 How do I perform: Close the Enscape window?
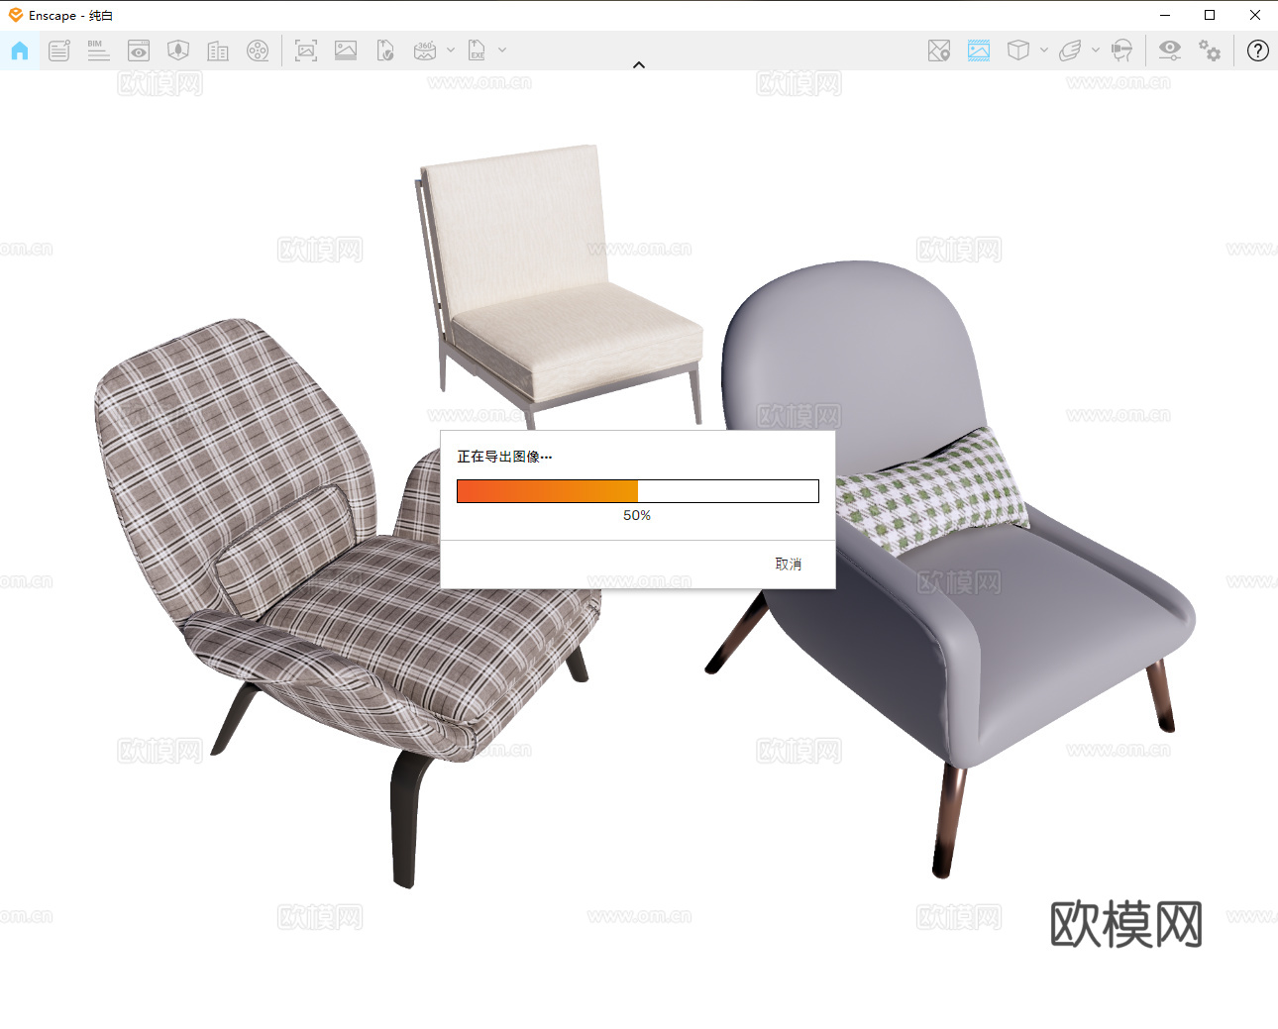pos(1255,15)
